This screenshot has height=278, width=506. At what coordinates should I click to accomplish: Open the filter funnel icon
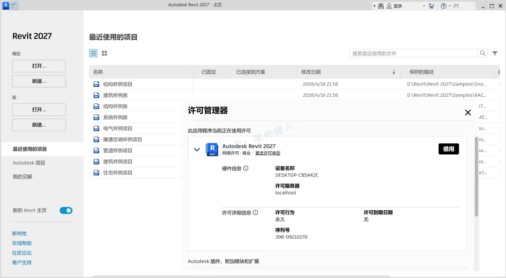pyautogui.click(x=495, y=53)
